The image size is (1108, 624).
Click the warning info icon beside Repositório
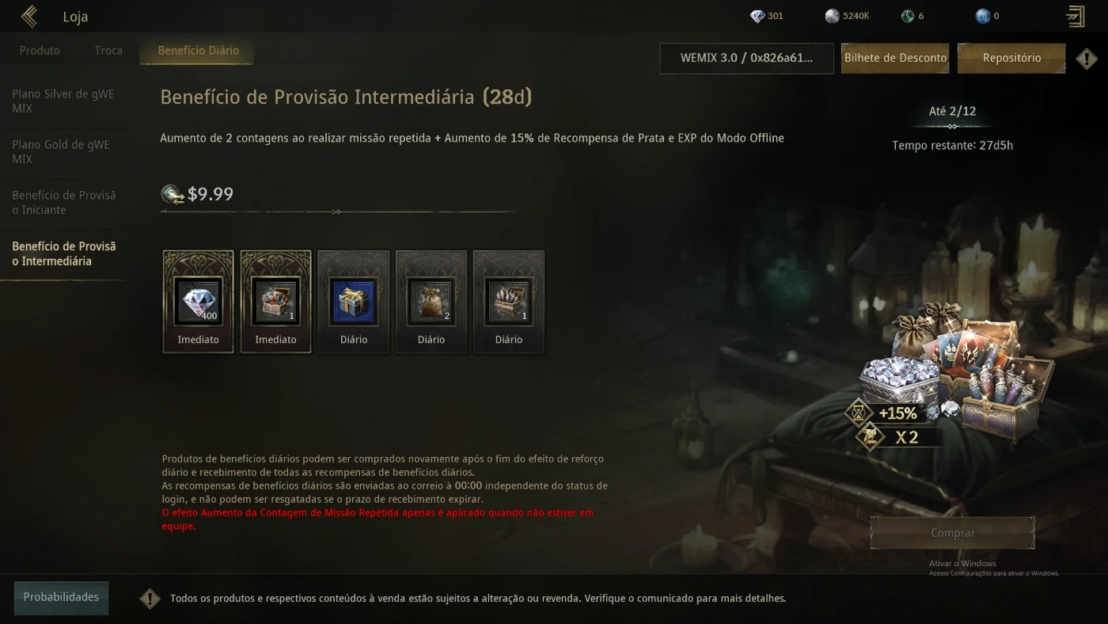click(1087, 58)
